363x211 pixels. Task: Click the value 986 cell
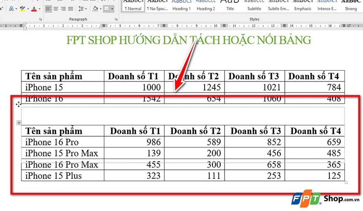click(134, 142)
